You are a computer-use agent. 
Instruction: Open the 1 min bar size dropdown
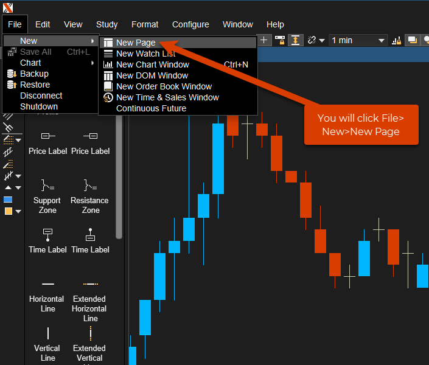click(358, 41)
